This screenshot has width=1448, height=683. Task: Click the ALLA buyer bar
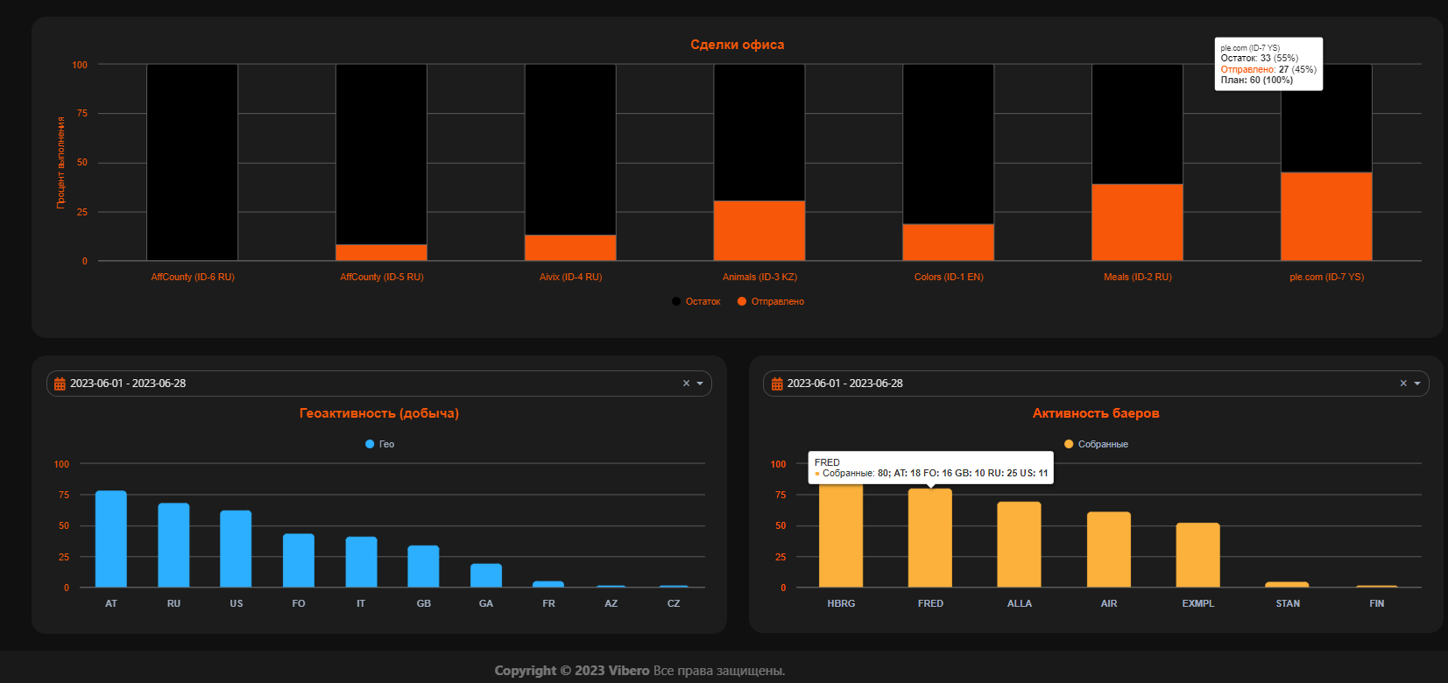coord(1019,545)
